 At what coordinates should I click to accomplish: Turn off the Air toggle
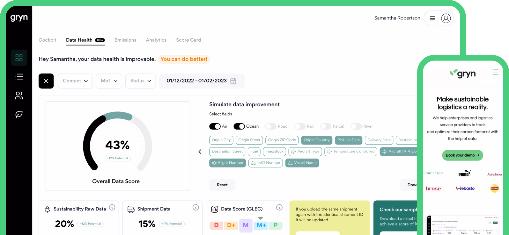215,126
